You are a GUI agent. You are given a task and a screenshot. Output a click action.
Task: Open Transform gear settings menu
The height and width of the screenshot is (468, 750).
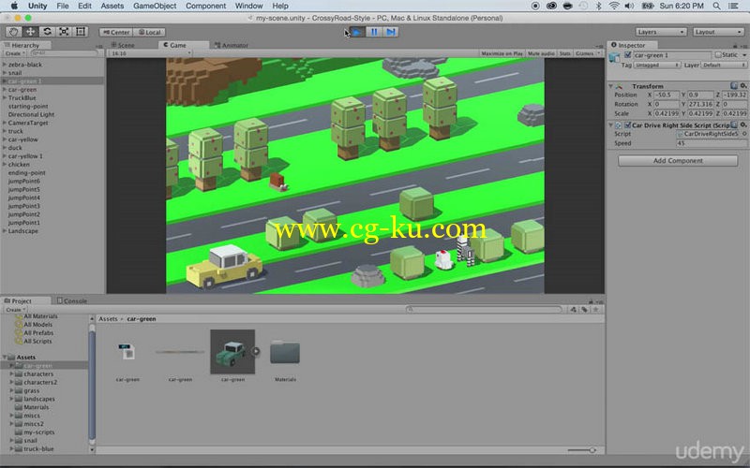tap(743, 86)
